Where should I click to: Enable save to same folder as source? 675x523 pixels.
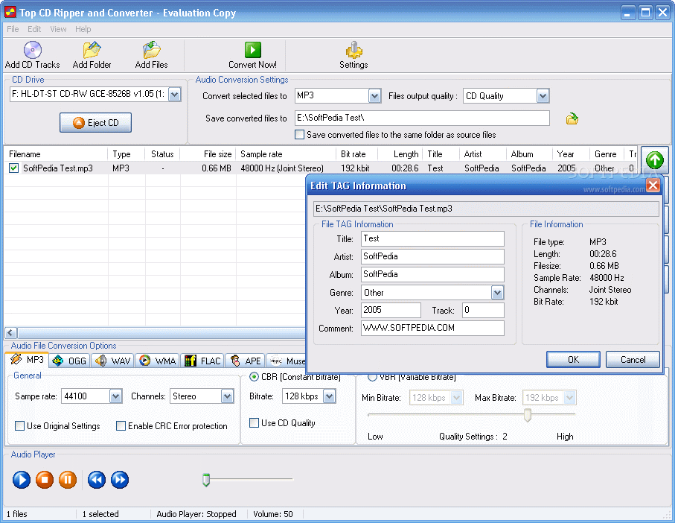pos(300,134)
